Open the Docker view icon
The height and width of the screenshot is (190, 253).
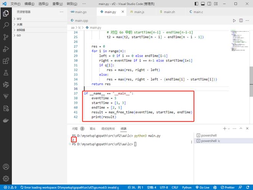pyautogui.click(x=6, y=120)
